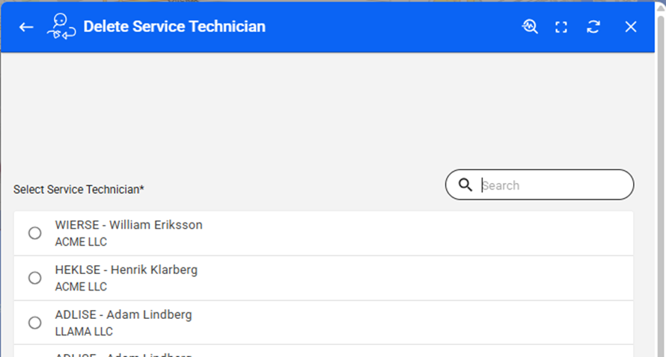
Task: Click the Delete Service Technician title
Action: 174,27
